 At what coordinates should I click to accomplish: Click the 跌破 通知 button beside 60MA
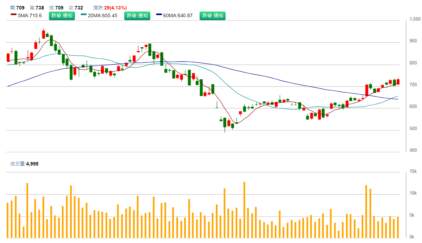(213, 15)
